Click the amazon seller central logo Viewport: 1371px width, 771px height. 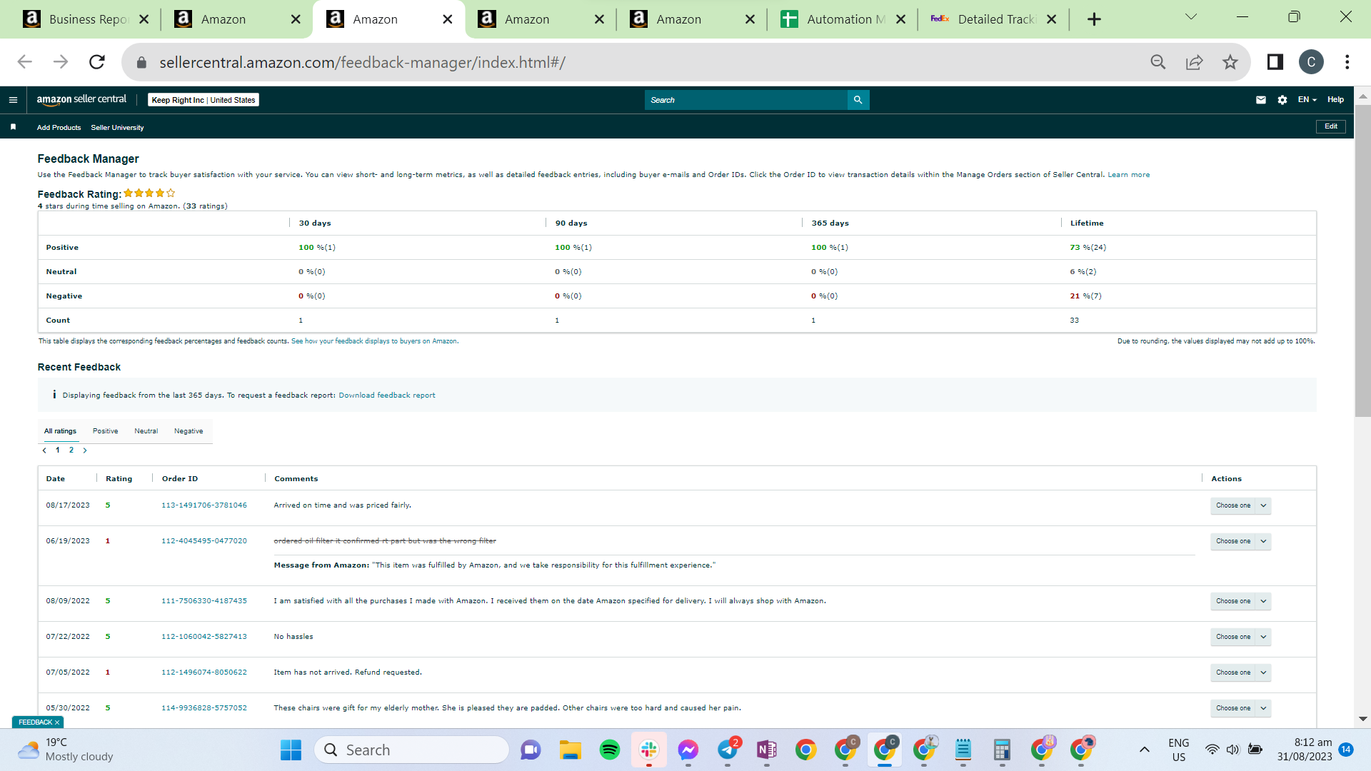click(x=81, y=100)
